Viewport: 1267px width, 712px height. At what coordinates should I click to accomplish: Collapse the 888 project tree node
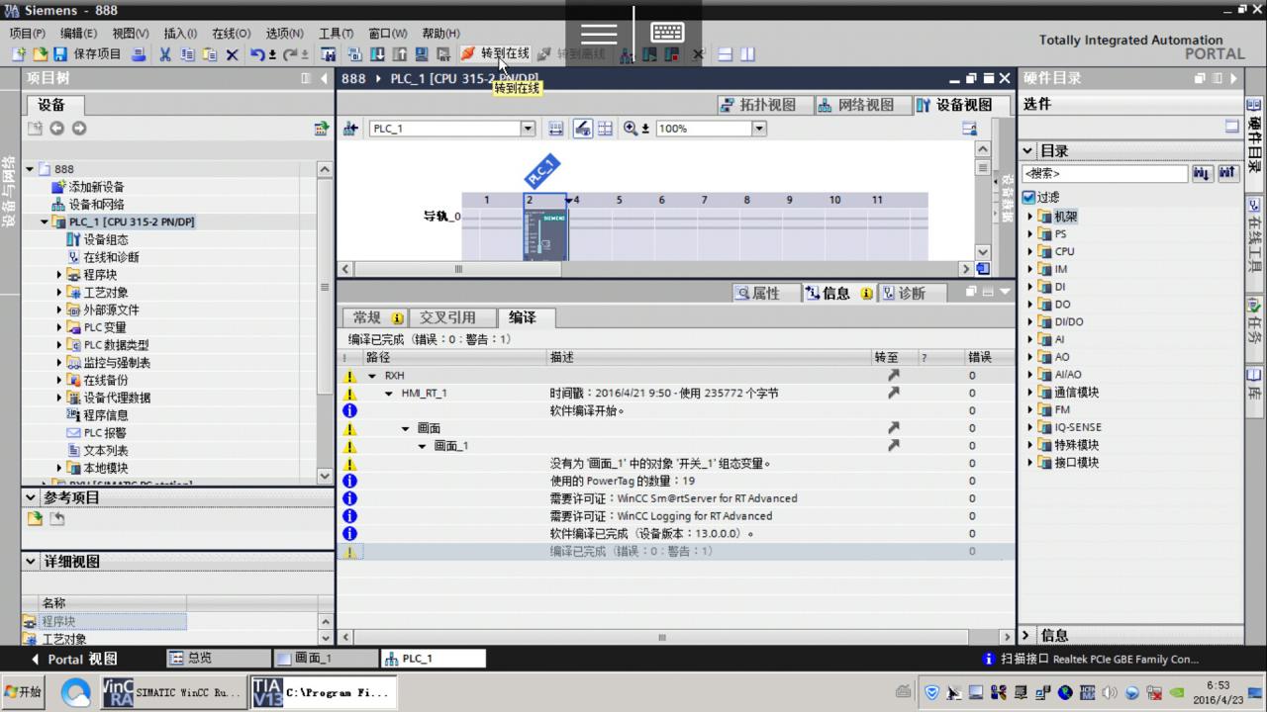30,169
